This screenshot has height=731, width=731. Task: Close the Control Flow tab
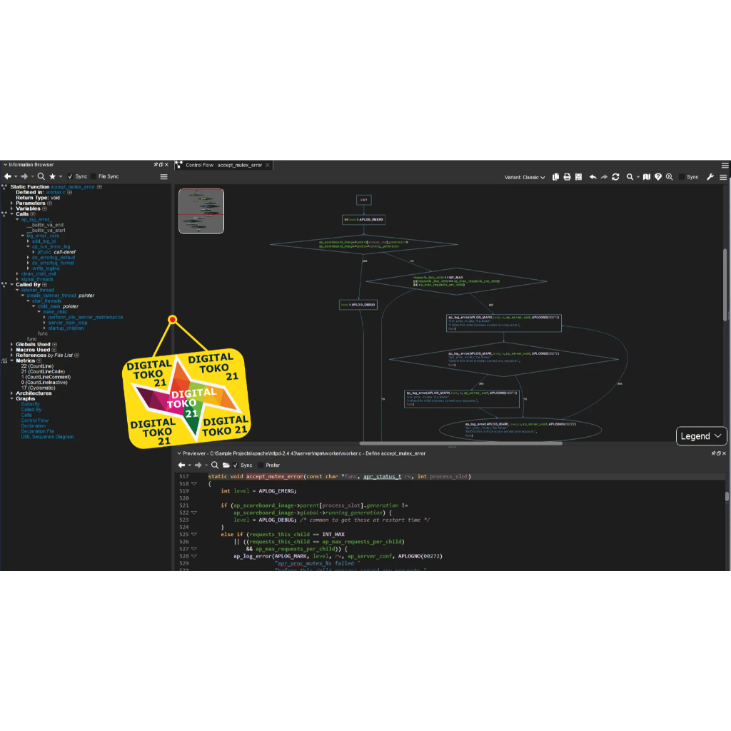pyautogui.click(x=268, y=165)
